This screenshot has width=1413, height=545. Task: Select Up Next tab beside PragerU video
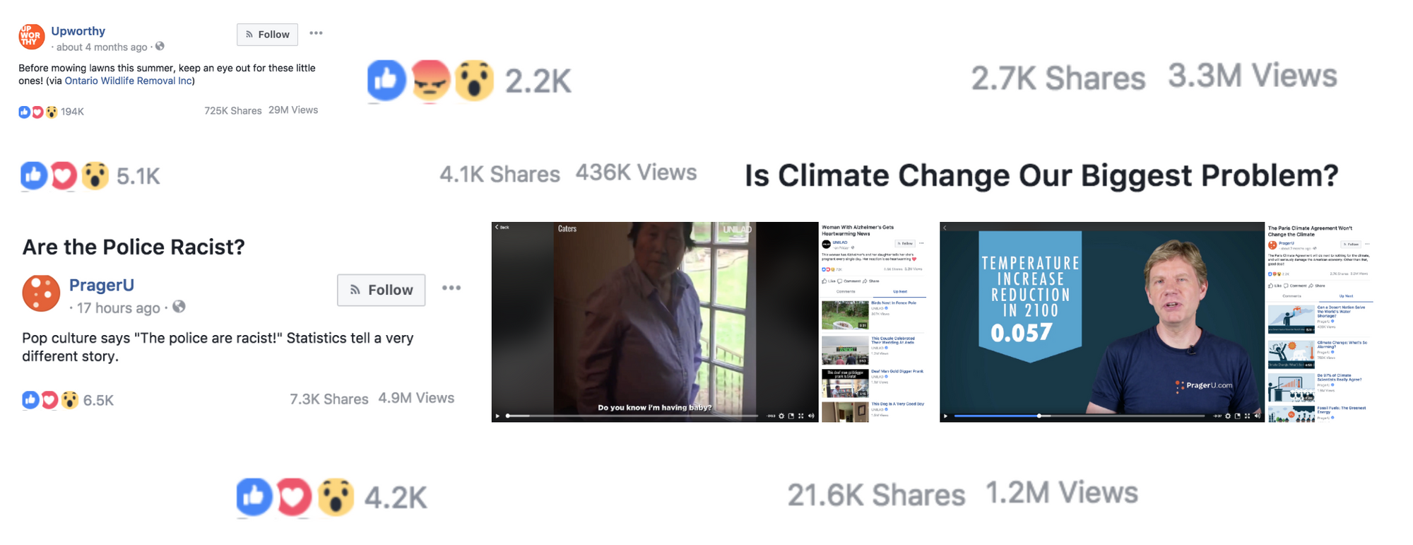click(x=1346, y=296)
